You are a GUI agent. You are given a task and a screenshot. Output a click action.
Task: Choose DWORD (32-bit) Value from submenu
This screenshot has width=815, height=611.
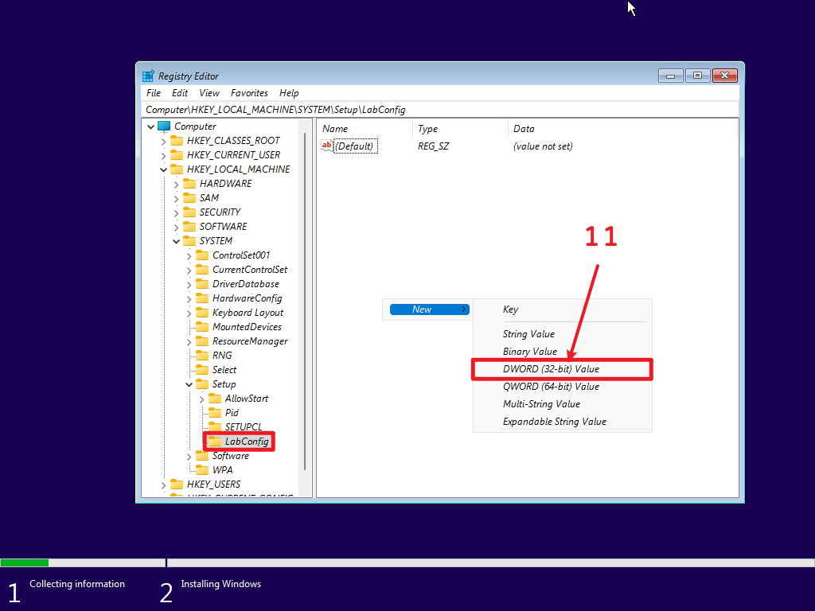coord(551,369)
